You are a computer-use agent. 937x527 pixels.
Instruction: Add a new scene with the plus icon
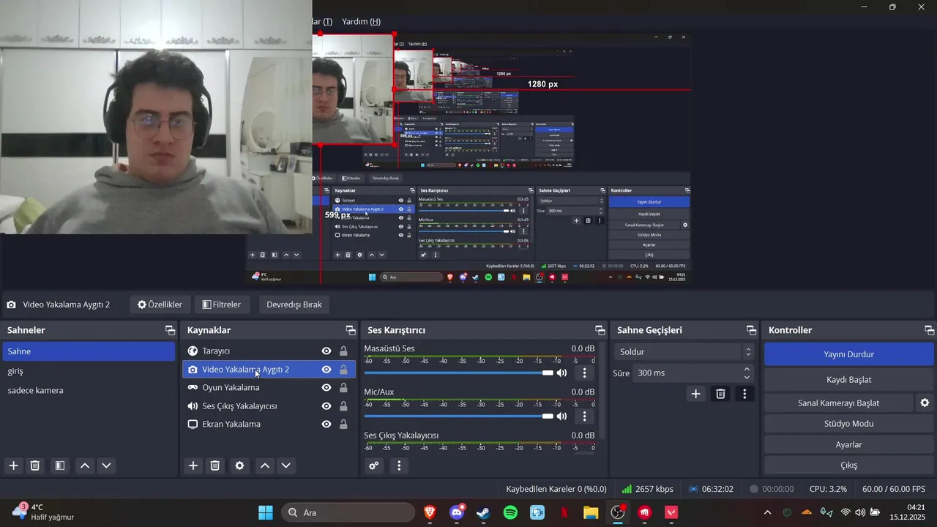coord(13,466)
